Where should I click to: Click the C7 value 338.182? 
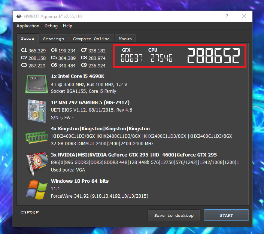click(97, 51)
